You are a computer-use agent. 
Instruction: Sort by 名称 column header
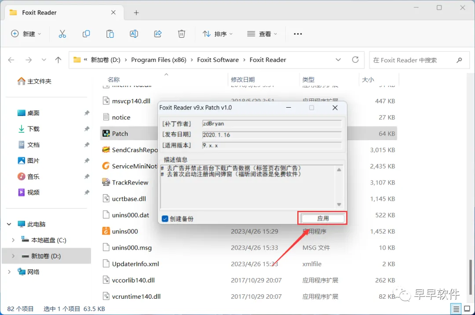coord(113,80)
